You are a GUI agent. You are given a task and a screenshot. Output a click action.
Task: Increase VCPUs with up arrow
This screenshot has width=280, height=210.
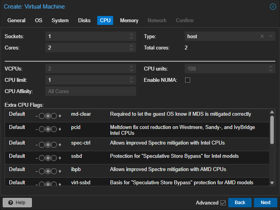(x=131, y=67)
